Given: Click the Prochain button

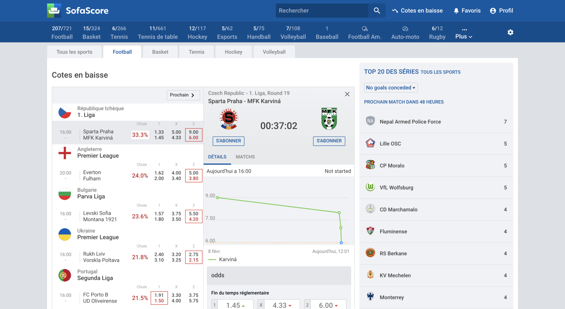Looking at the screenshot, I should click(183, 95).
